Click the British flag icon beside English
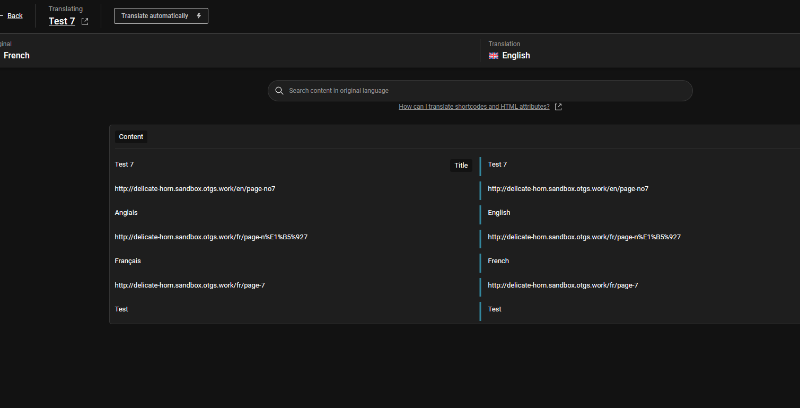The width and height of the screenshot is (800, 408). pyautogui.click(x=493, y=55)
